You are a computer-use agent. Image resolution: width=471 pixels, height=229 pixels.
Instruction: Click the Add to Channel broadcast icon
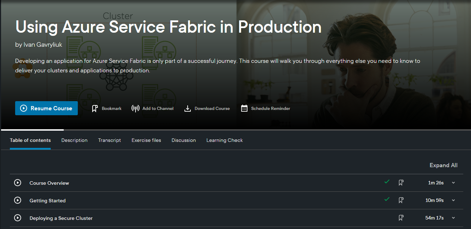point(136,109)
